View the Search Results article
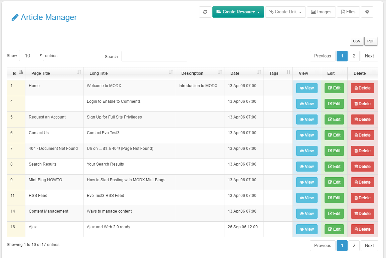This screenshot has width=386, height=258. pyautogui.click(x=307, y=167)
